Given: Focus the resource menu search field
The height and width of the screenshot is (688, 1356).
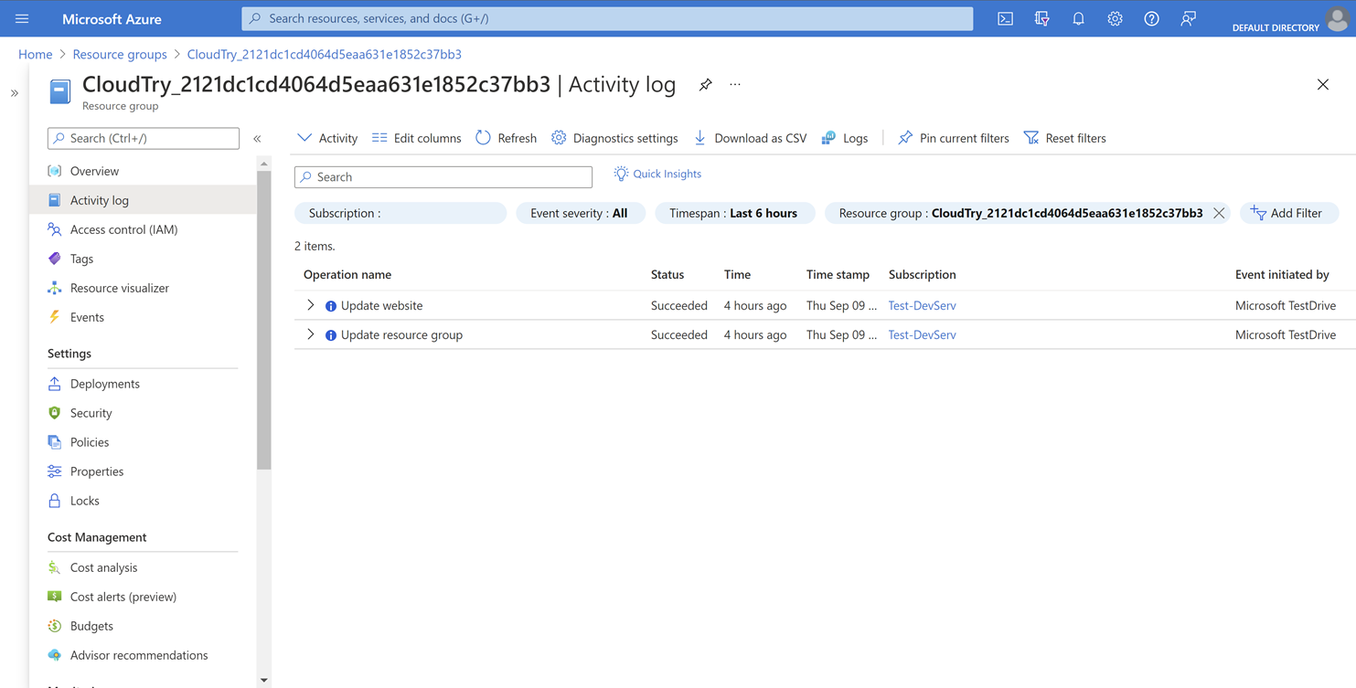Looking at the screenshot, I should point(144,138).
